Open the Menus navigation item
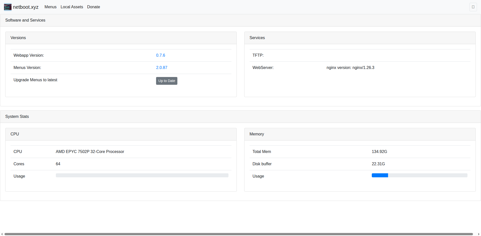This screenshot has width=481, height=236. tap(50, 7)
